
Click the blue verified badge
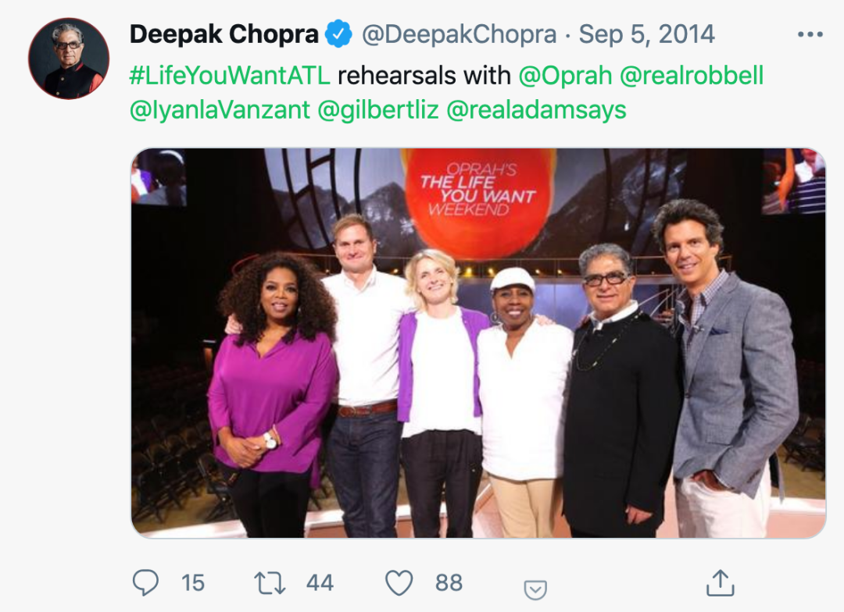pos(338,34)
